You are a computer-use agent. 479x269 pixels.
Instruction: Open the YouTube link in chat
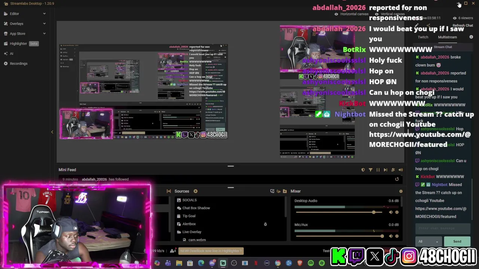pyautogui.click(x=441, y=213)
